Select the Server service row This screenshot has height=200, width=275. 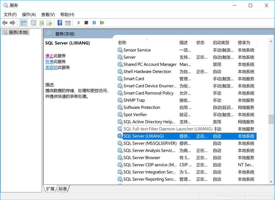point(187,57)
